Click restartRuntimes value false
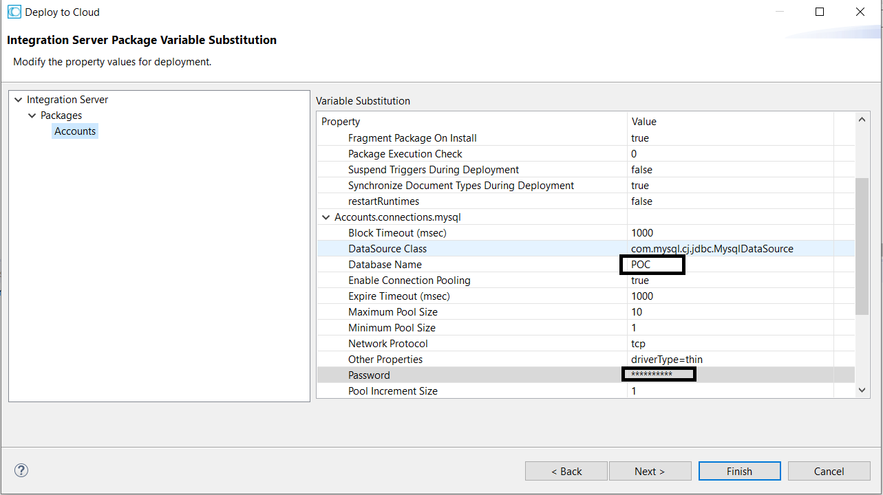The height and width of the screenshot is (495, 883). pyautogui.click(x=641, y=201)
